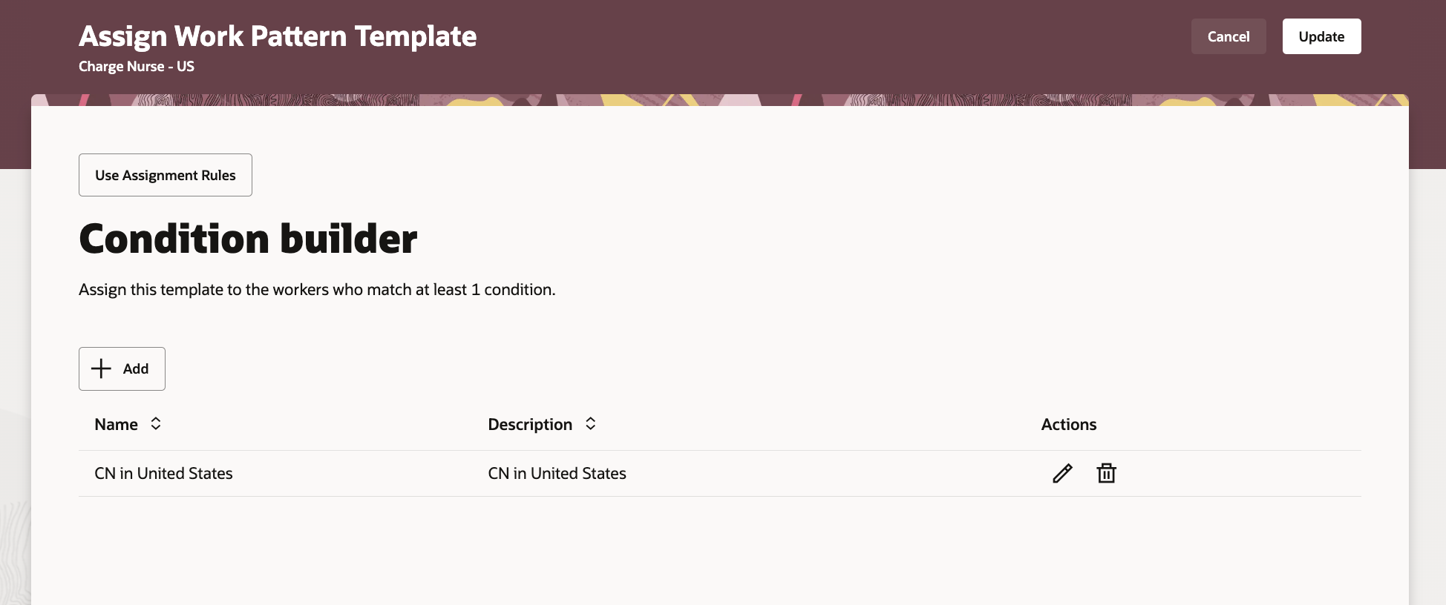Select the Description column header
The width and height of the screenshot is (1446, 605).
[x=530, y=424]
